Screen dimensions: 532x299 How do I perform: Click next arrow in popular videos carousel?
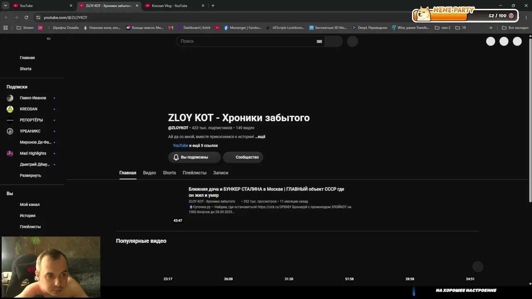[x=478, y=267]
